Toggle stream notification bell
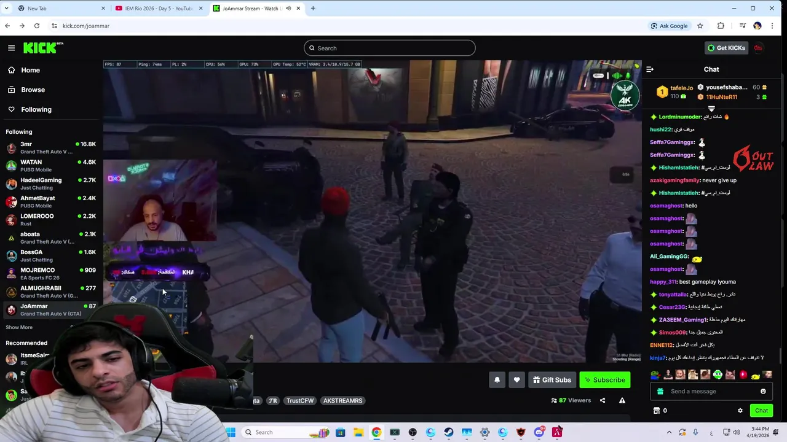Image resolution: width=787 pixels, height=442 pixels. coord(497,380)
